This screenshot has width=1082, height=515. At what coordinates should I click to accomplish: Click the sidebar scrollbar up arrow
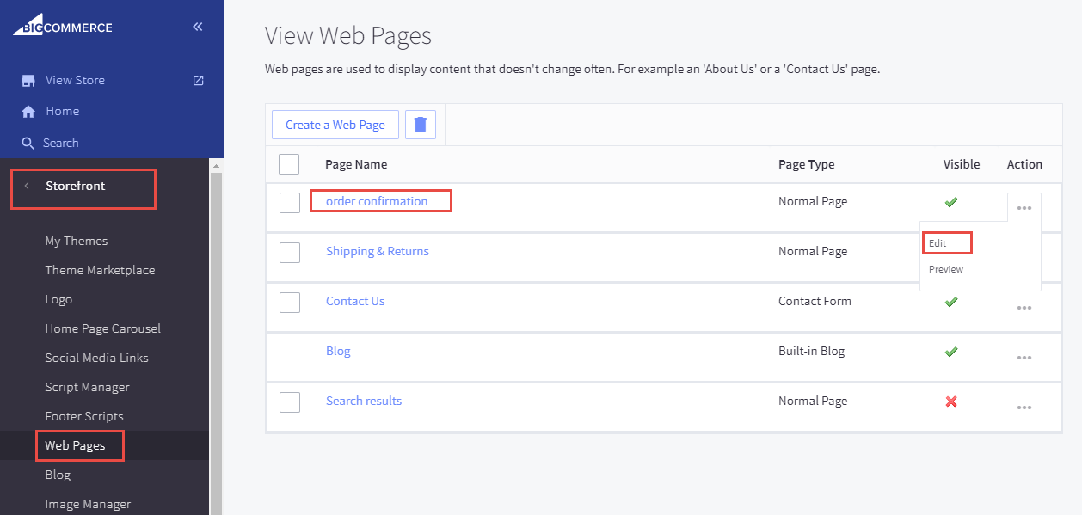[x=216, y=165]
